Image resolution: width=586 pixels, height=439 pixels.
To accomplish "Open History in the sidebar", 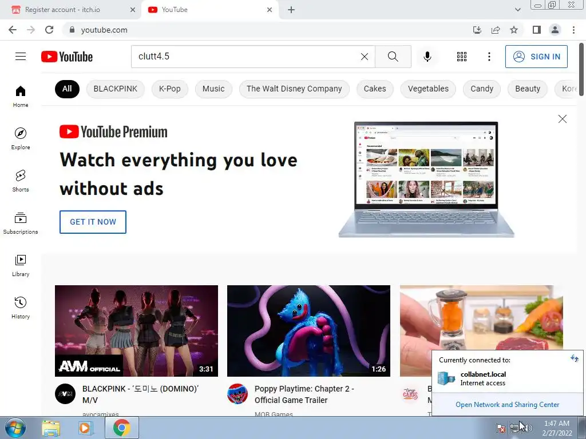I will 21,308.
